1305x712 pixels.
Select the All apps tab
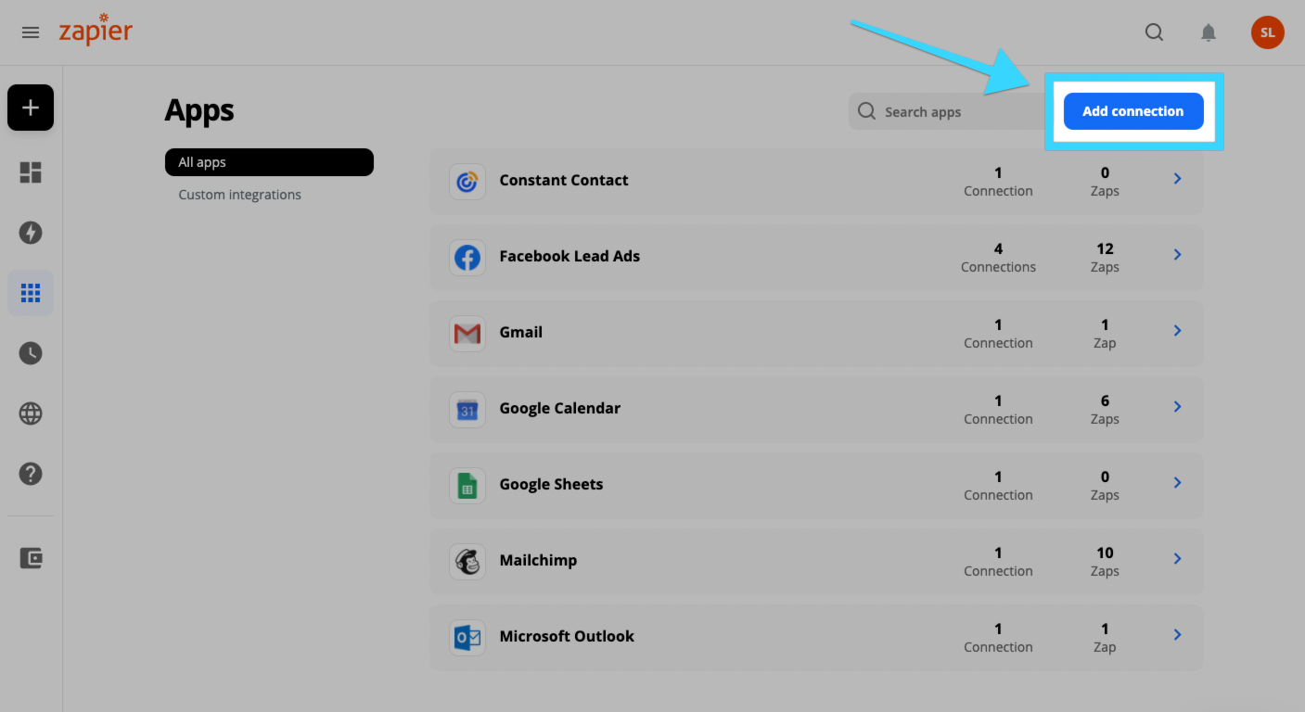pyautogui.click(x=269, y=162)
